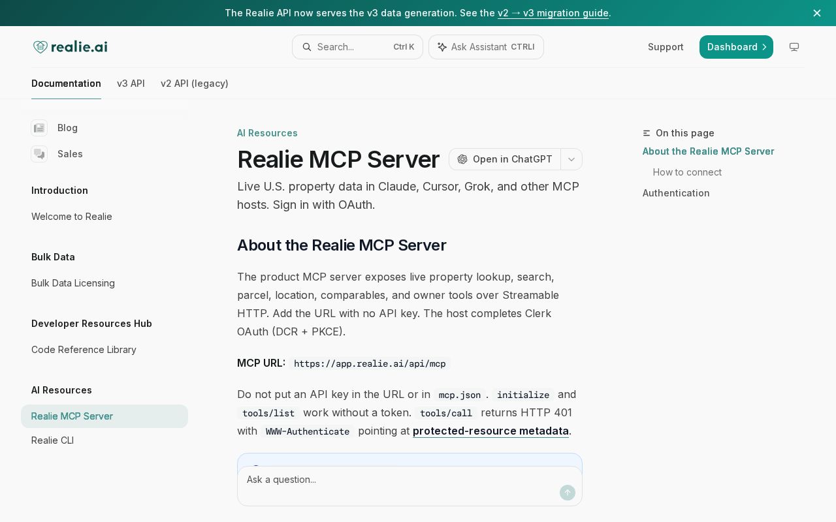
Task: Expand the Open in ChatGPT dropdown arrow
Action: [x=571, y=159]
